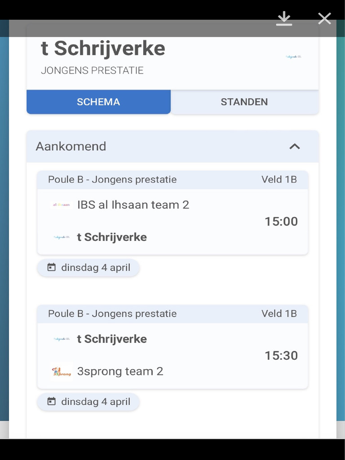Image resolution: width=345 pixels, height=460 pixels.
Task: Click the 15:30 match time
Action: pyautogui.click(x=281, y=356)
